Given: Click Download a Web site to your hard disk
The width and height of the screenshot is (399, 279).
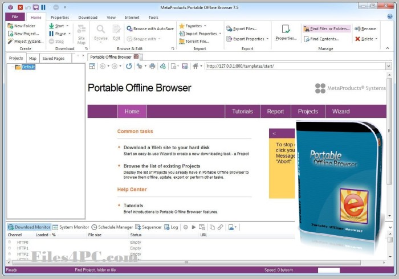Looking at the screenshot, I should tap(166, 147).
